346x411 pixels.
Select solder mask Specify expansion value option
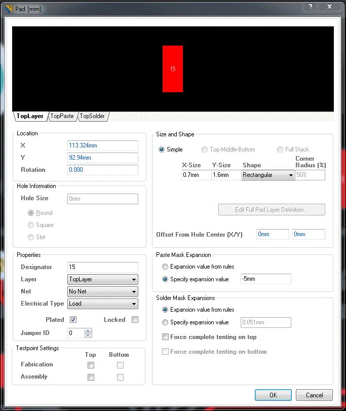tap(165, 322)
